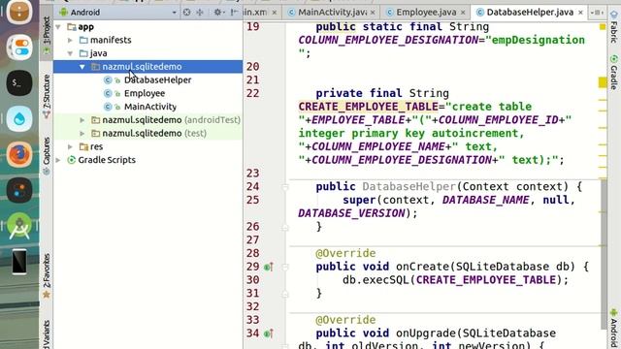
Task: Switch to the MainActivity.java tab
Action: 332,13
